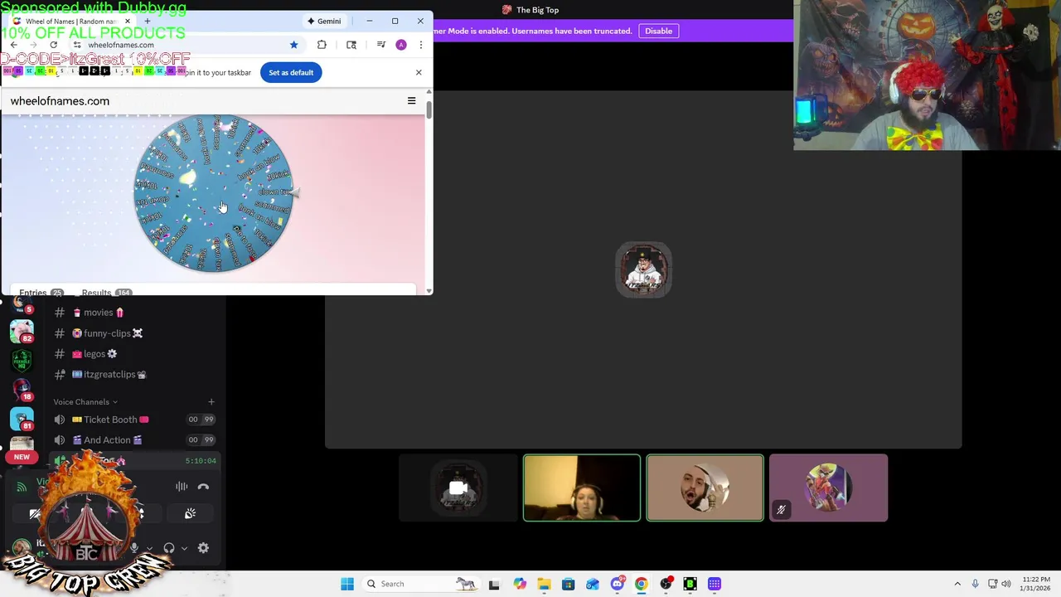The height and width of the screenshot is (597, 1061).
Task: Open File Explorer from the taskbar
Action: click(x=544, y=584)
